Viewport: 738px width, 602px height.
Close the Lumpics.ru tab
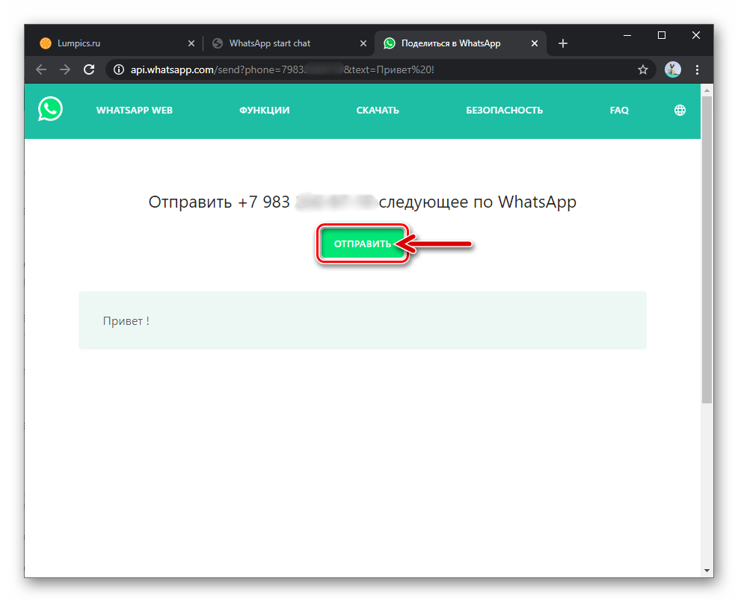tap(191, 43)
